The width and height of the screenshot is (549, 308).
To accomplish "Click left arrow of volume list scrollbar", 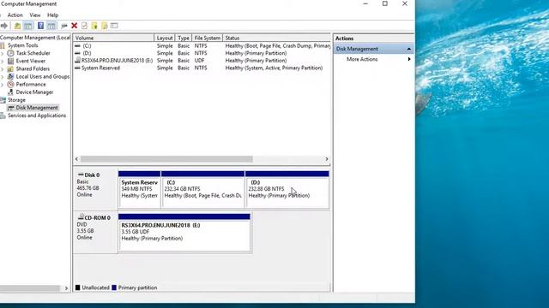I will click(76, 159).
